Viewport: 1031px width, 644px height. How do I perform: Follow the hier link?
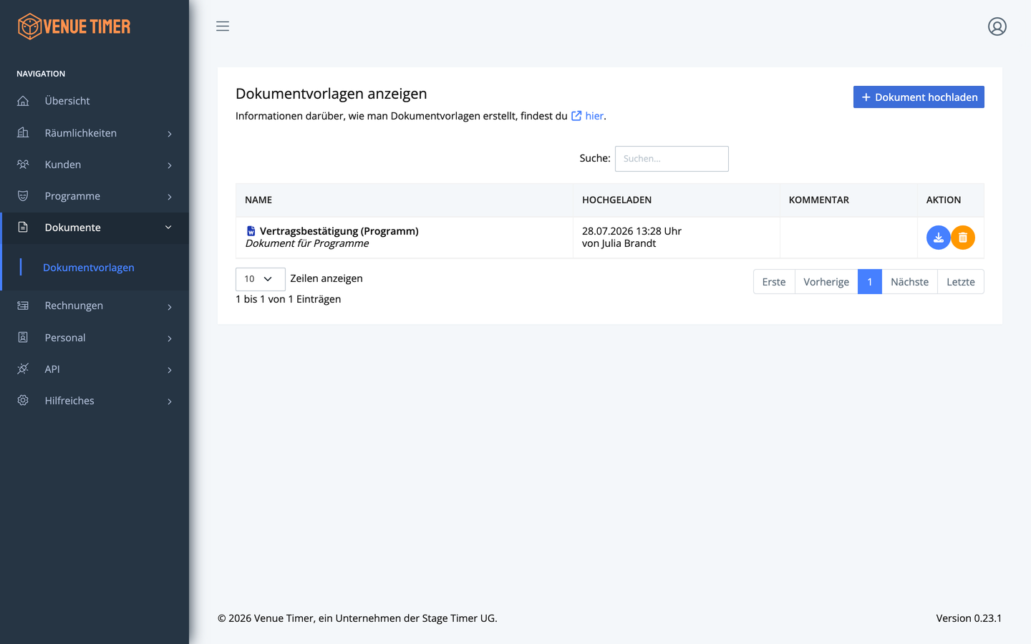pyautogui.click(x=594, y=116)
